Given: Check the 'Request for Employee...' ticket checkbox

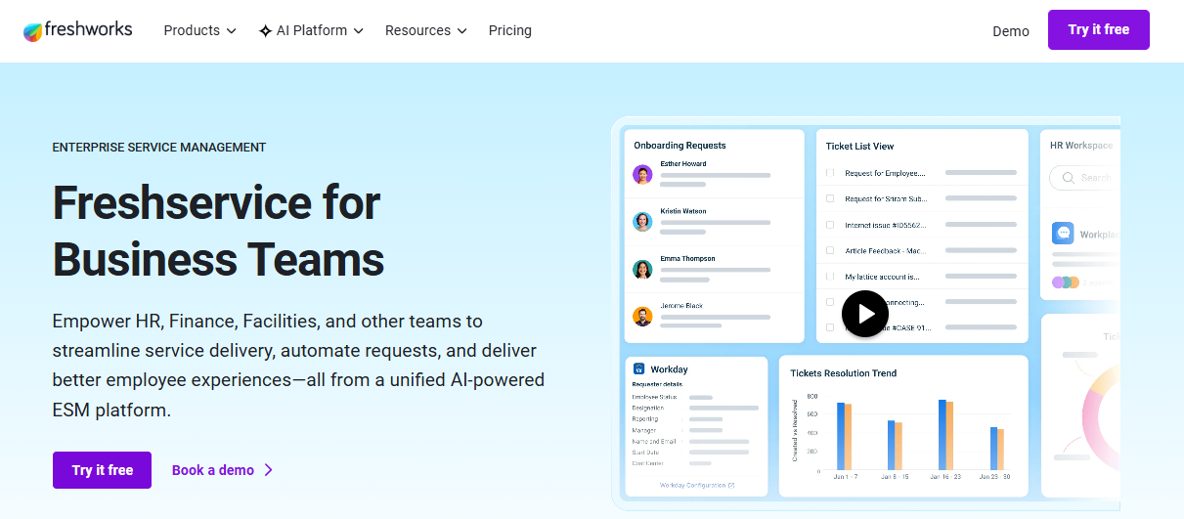Looking at the screenshot, I should click(x=830, y=173).
